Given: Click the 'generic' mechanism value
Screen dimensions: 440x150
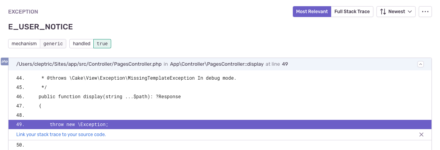Looking at the screenshot, I should tap(53, 44).
